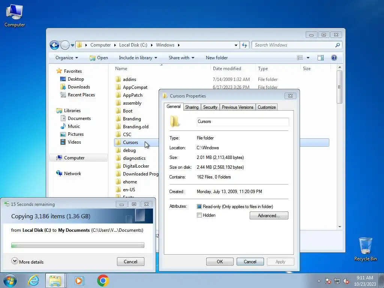The height and width of the screenshot is (288, 384).
Task: Open the Organize menu
Action: point(67,58)
